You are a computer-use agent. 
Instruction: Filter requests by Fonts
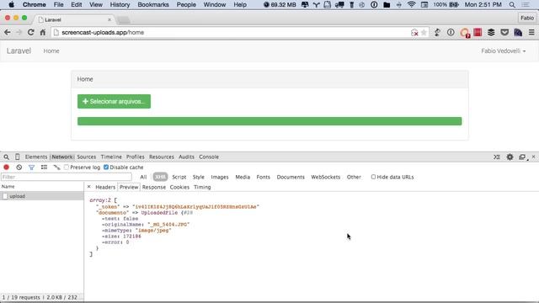(264, 177)
